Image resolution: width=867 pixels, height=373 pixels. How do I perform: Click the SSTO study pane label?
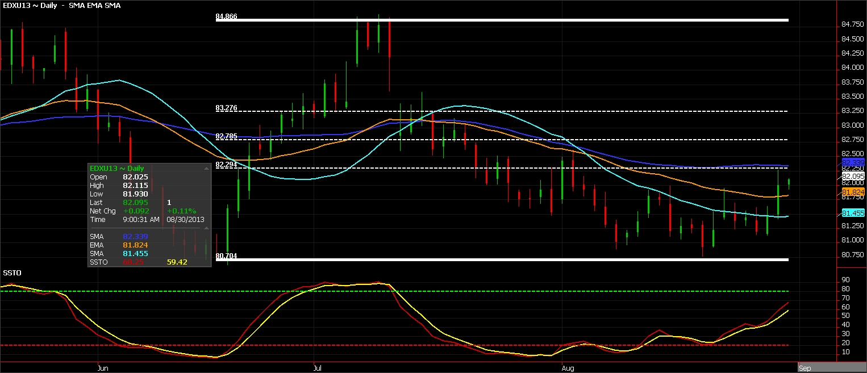pyautogui.click(x=12, y=273)
